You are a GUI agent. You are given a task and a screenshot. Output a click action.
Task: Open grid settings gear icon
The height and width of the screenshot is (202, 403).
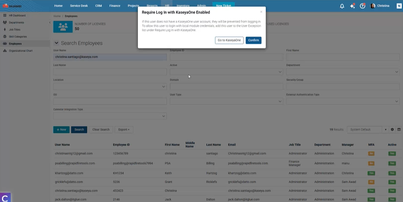(392, 130)
